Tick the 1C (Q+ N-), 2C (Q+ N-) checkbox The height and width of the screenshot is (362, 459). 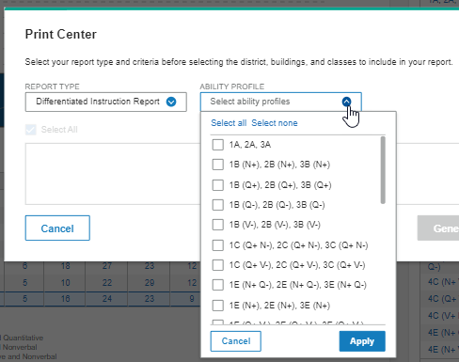(218, 245)
